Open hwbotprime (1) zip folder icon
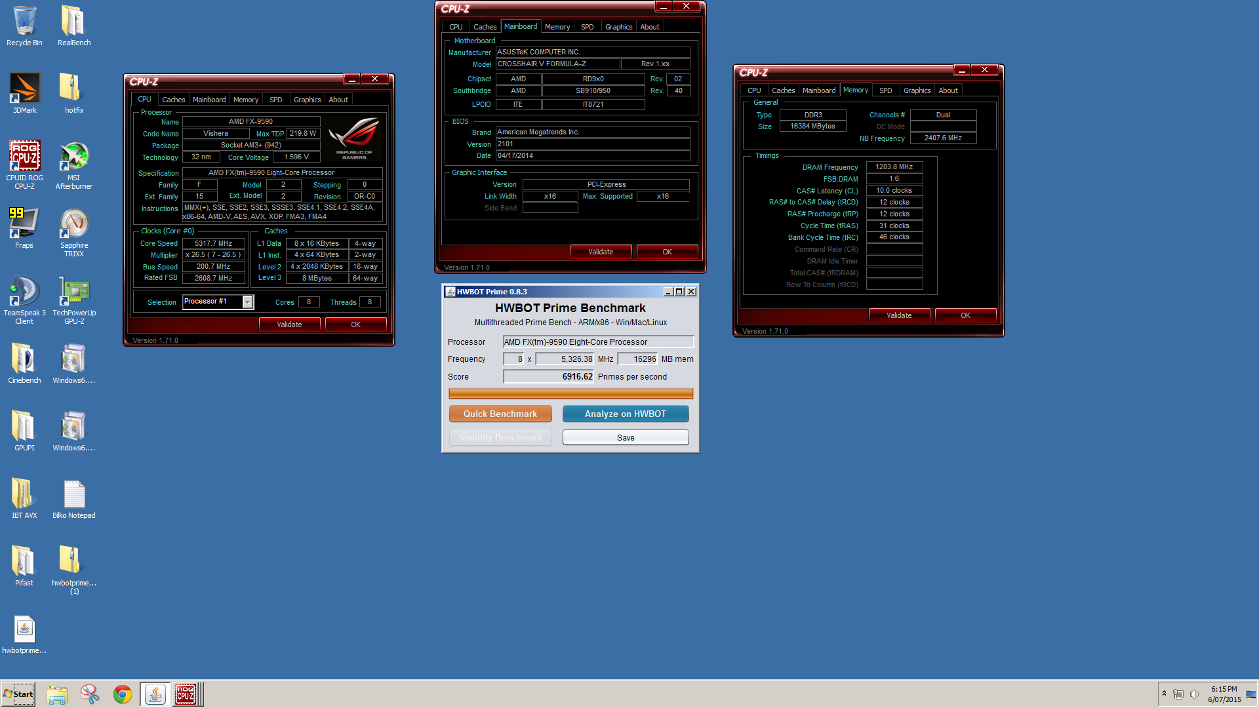This screenshot has height=708, width=1259. 74,570
